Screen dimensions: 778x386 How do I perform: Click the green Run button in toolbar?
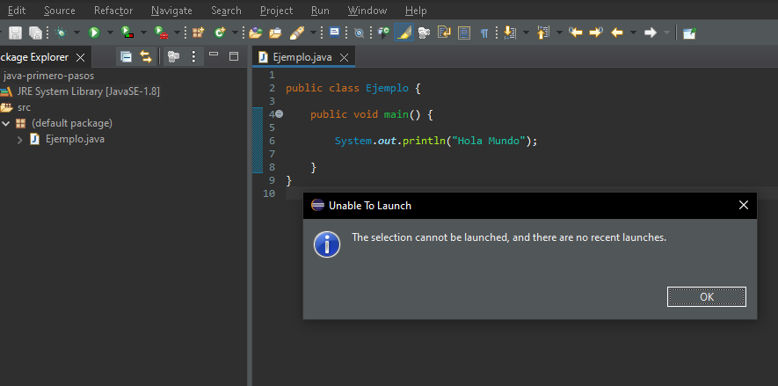(94, 33)
